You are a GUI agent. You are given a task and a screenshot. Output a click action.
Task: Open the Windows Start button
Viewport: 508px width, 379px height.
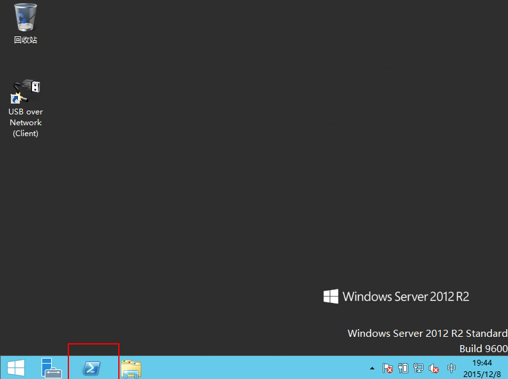(16, 368)
